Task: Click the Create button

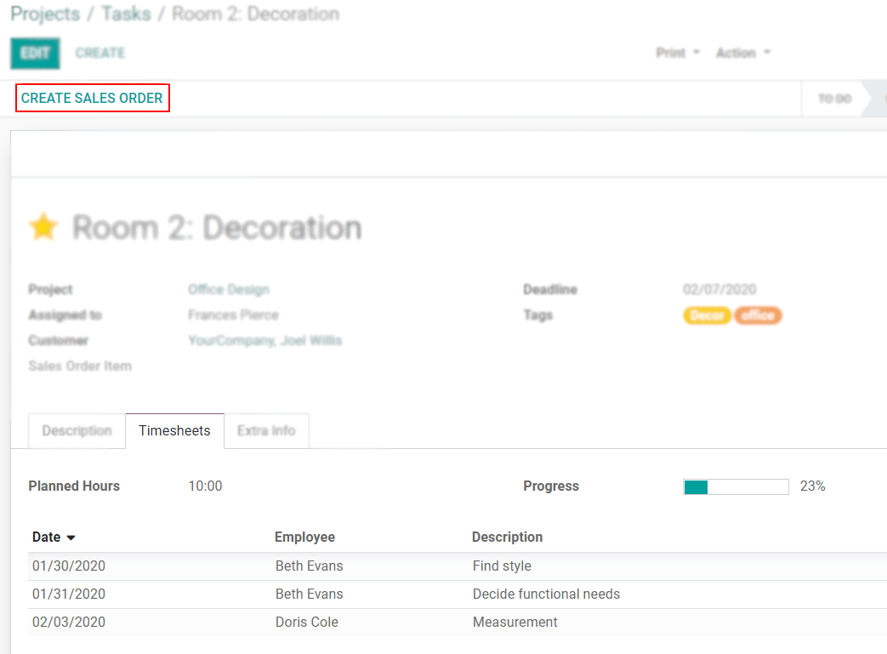Action: (100, 53)
